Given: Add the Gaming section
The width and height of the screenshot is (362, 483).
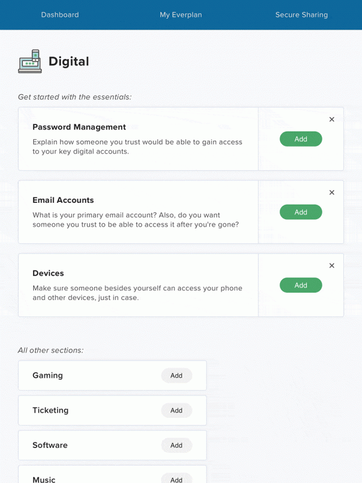Looking at the screenshot, I should [x=176, y=376].
